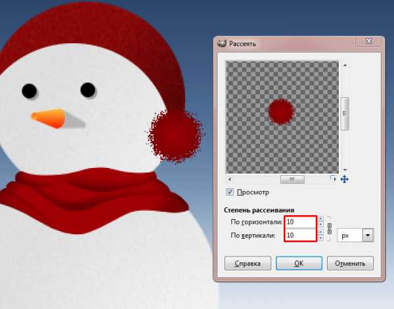Increase horizontal spread with up arrow
The image size is (394, 309).
[320, 218]
